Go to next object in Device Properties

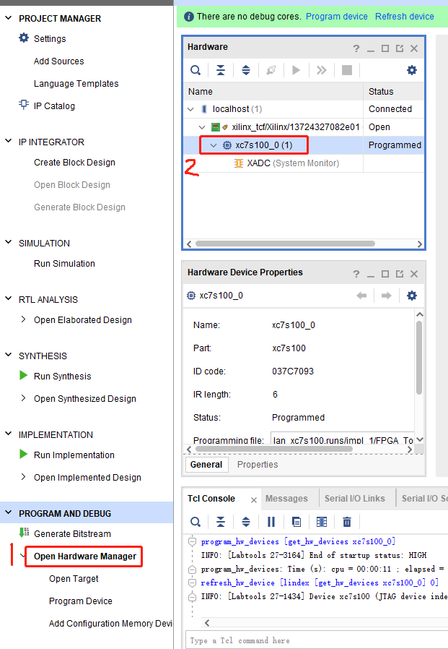387,296
